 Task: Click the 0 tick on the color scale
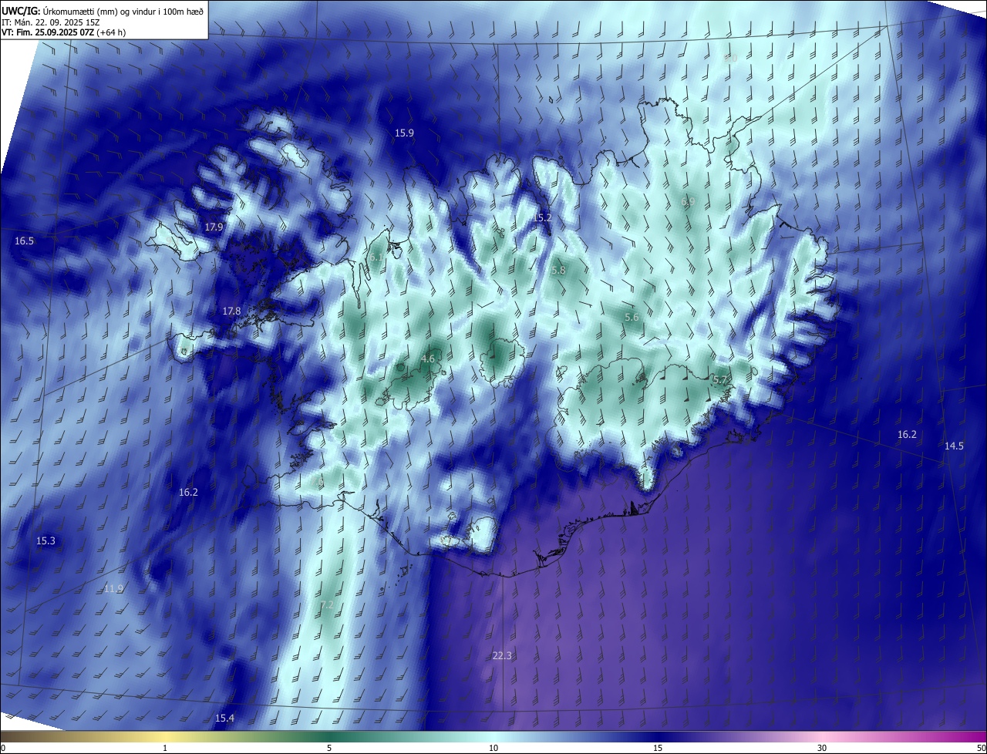pyautogui.click(x=2, y=748)
